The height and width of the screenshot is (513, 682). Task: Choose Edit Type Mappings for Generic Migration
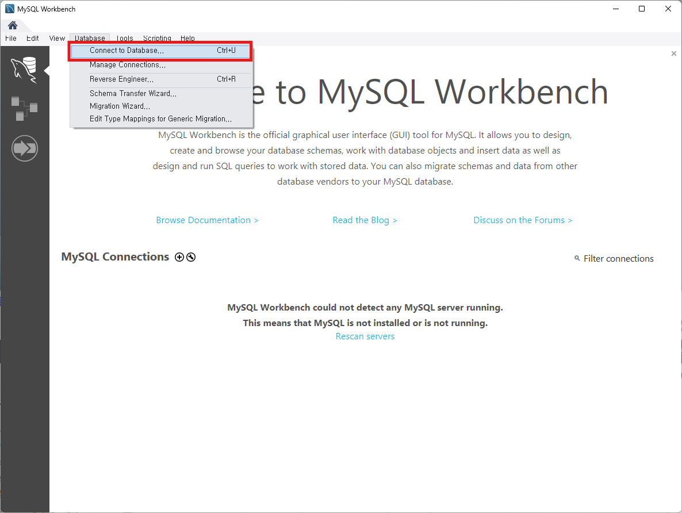[x=160, y=119]
